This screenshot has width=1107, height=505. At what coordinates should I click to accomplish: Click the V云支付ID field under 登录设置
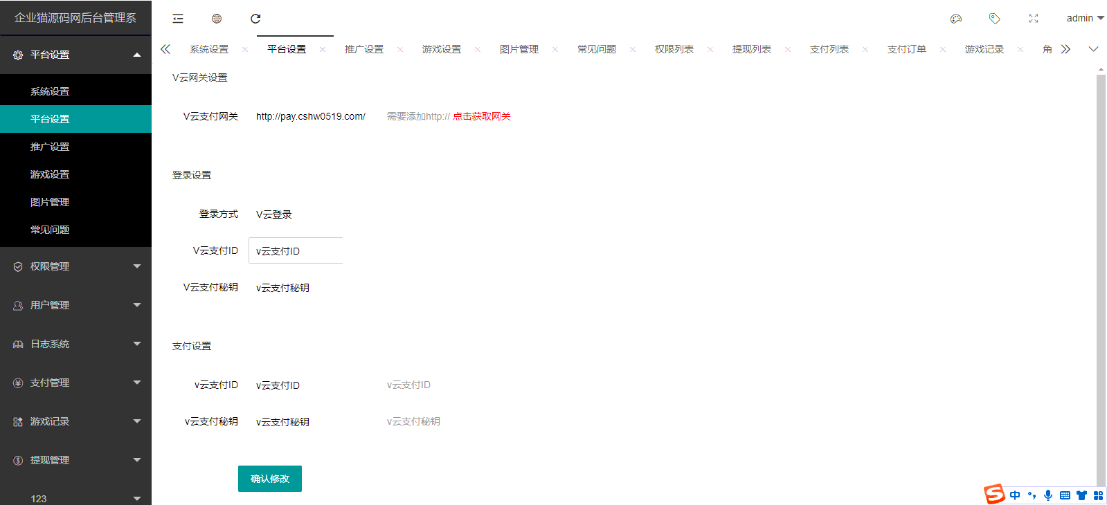tap(296, 250)
